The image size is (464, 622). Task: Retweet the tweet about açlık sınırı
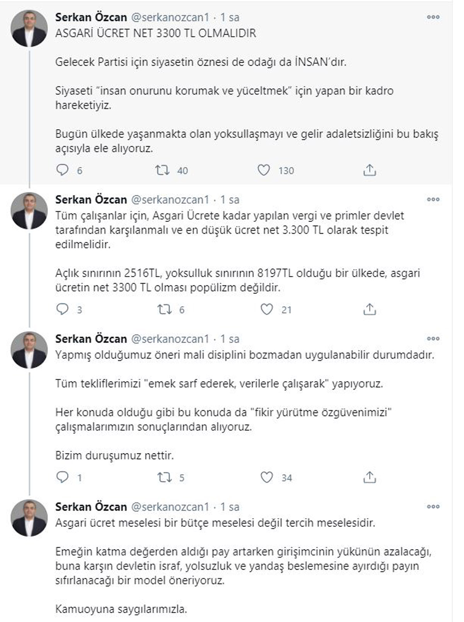click(x=163, y=309)
